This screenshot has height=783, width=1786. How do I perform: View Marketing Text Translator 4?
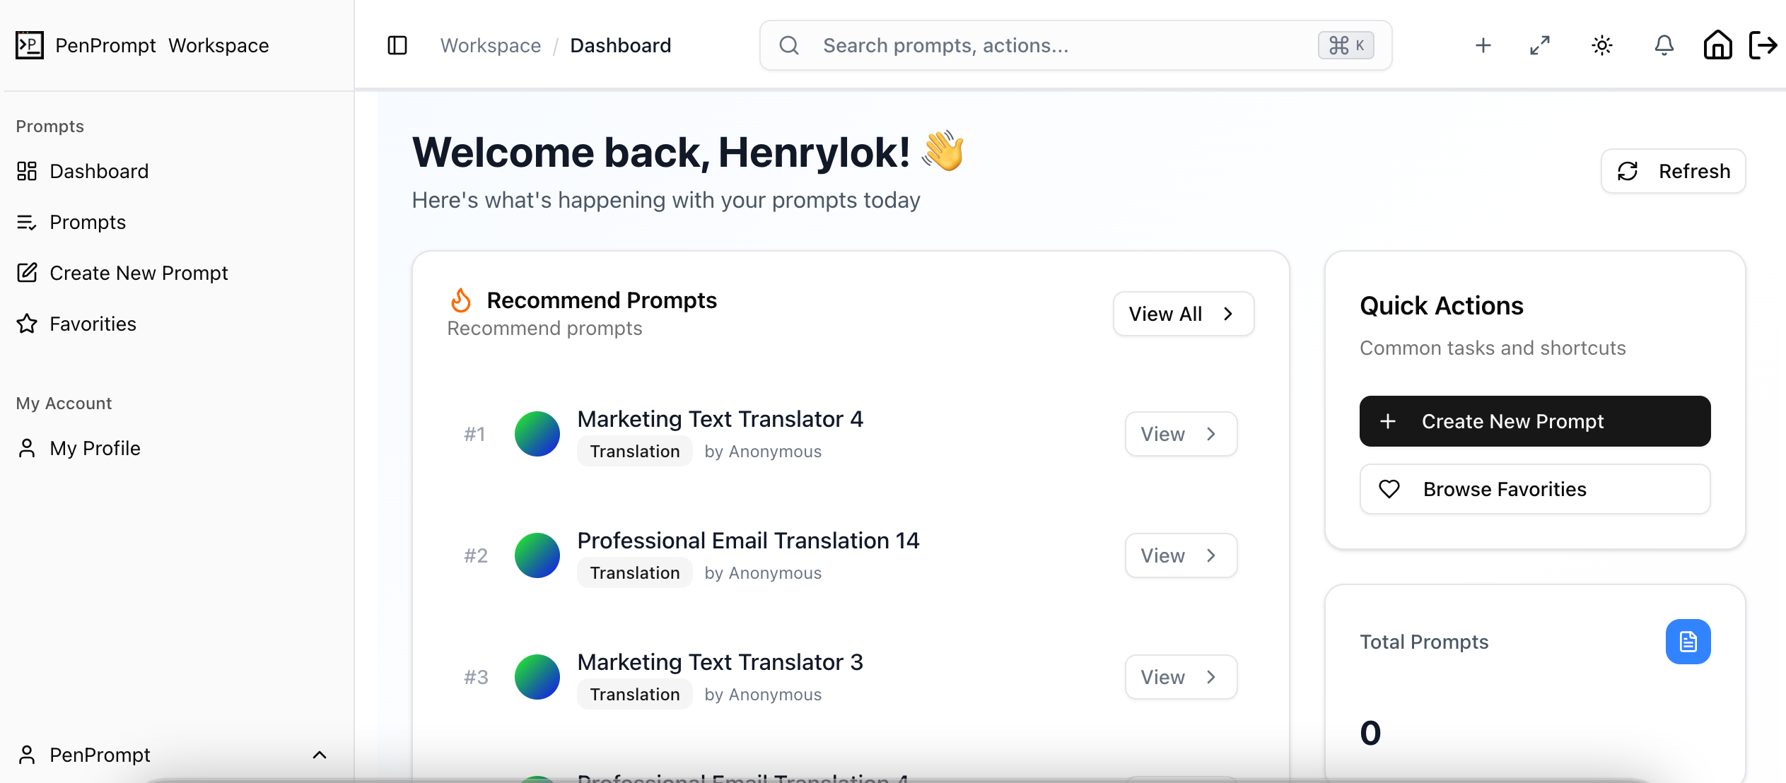point(1181,434)
